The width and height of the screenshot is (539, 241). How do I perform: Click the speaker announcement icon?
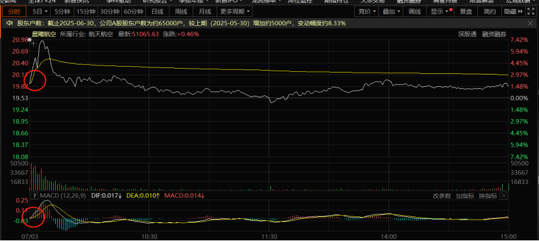(9, 23)
